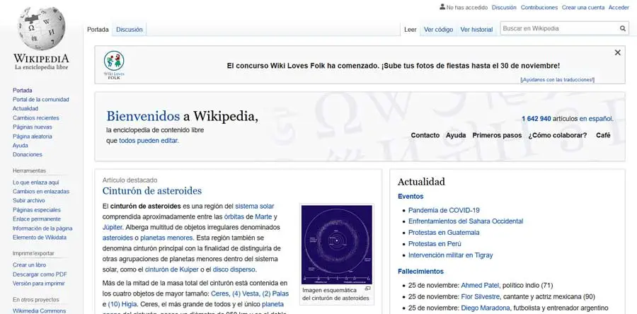This screenshot has width=637, height=314.
Task: Click cinturón de Kuiper link
Action: 172,269
